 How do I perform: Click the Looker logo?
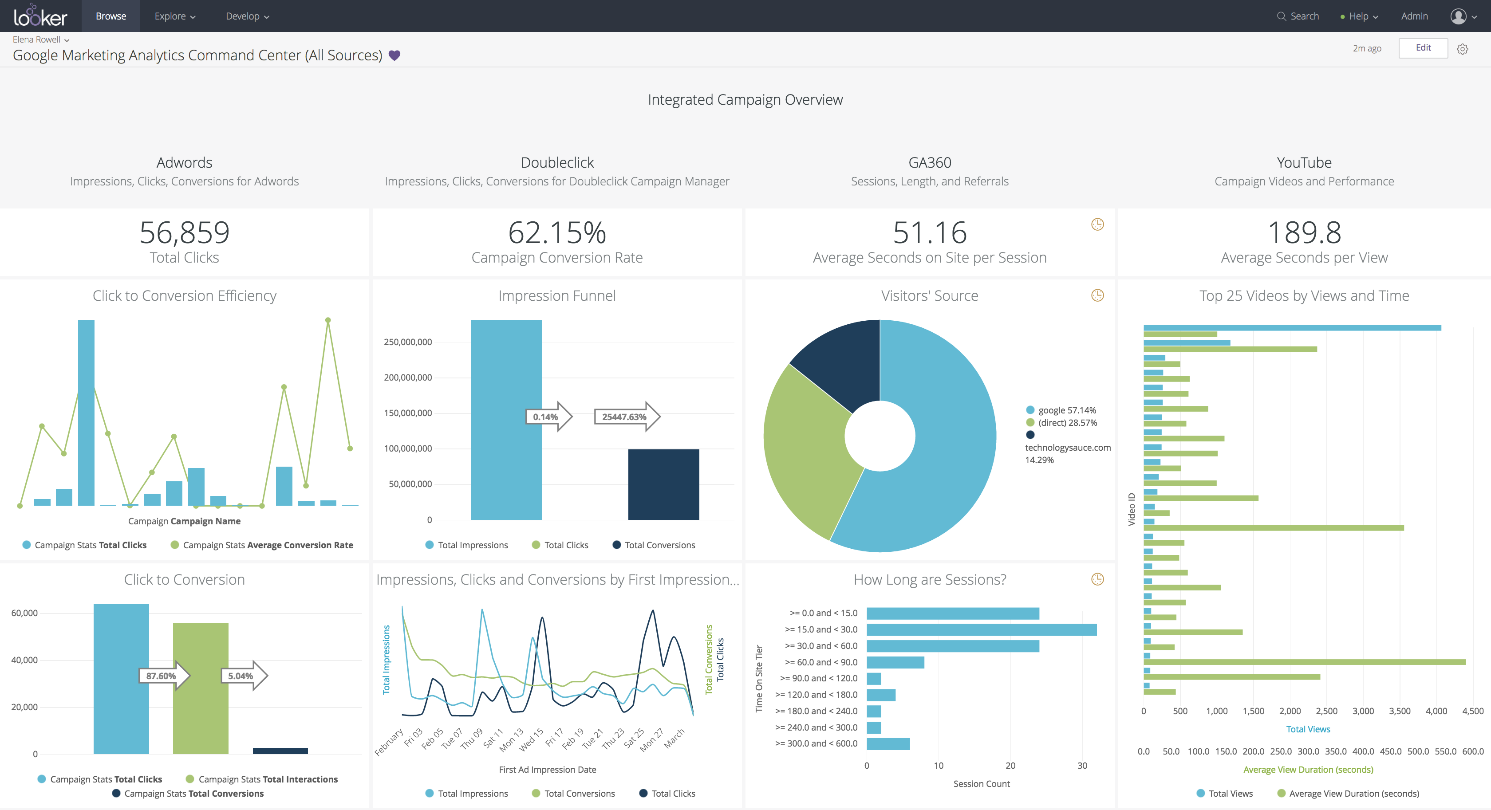[x=40, y=16]
